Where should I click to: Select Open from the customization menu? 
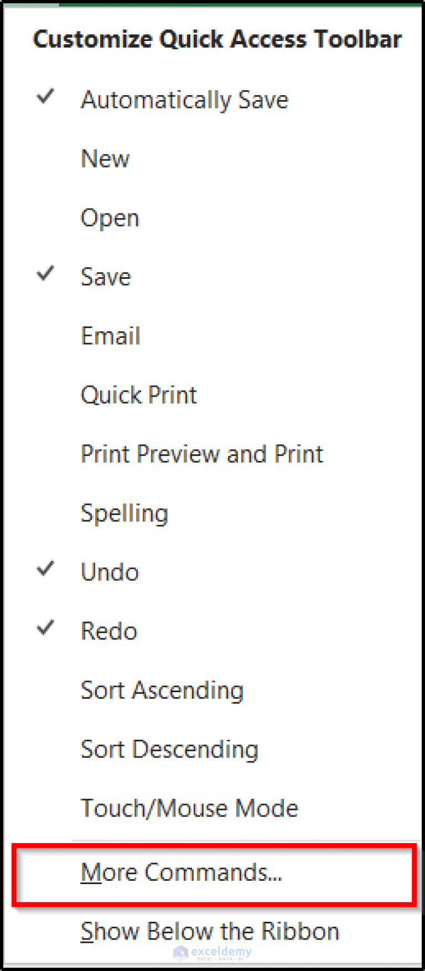point(110,218)
